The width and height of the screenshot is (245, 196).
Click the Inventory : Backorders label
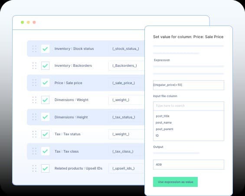click(x=73, y=65)
